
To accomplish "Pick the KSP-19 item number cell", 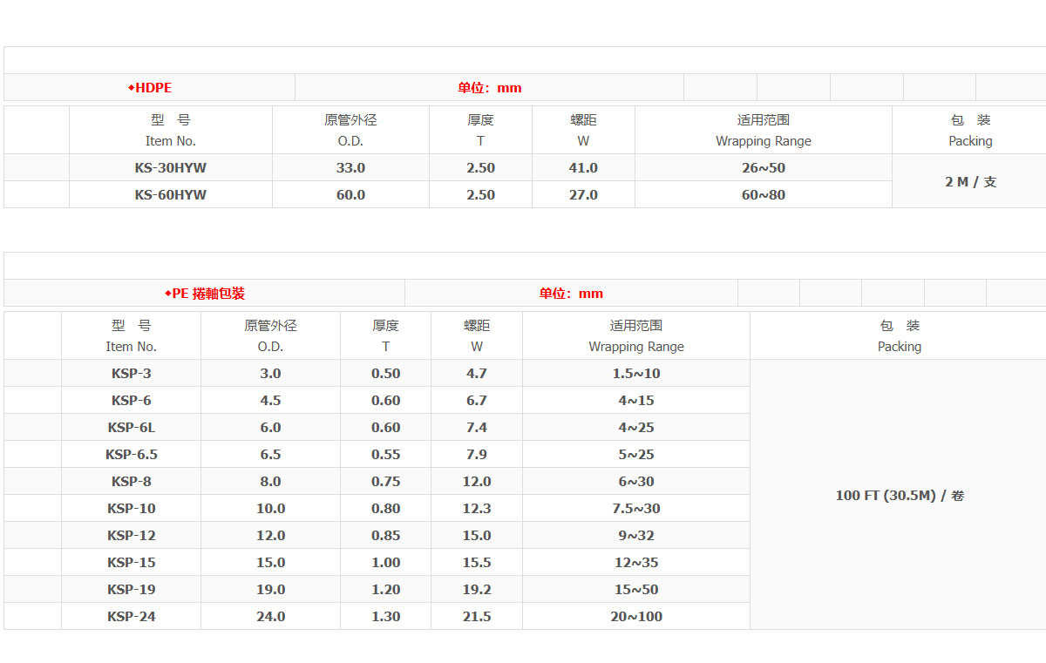I will tap(132, 590).
